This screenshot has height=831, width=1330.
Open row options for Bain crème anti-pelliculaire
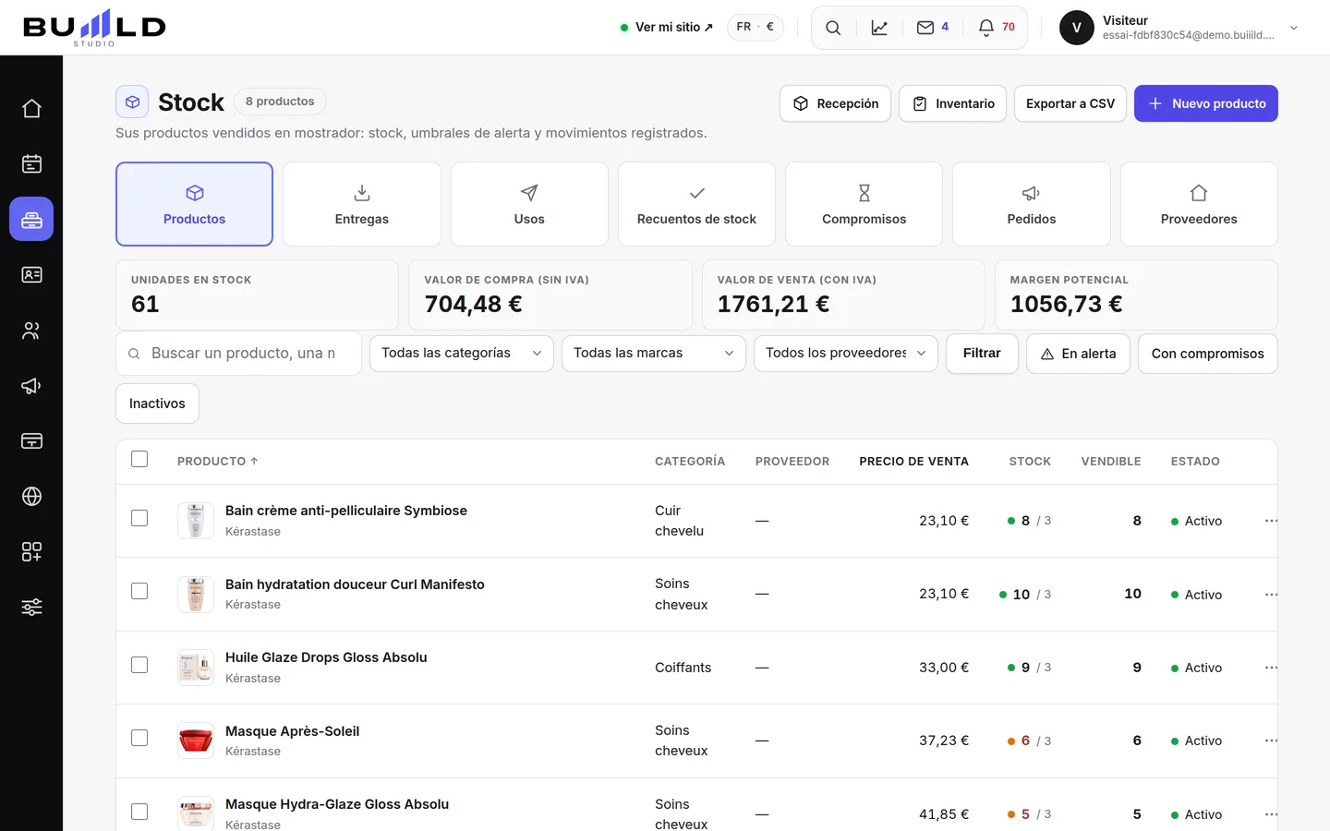(1271, 521)
